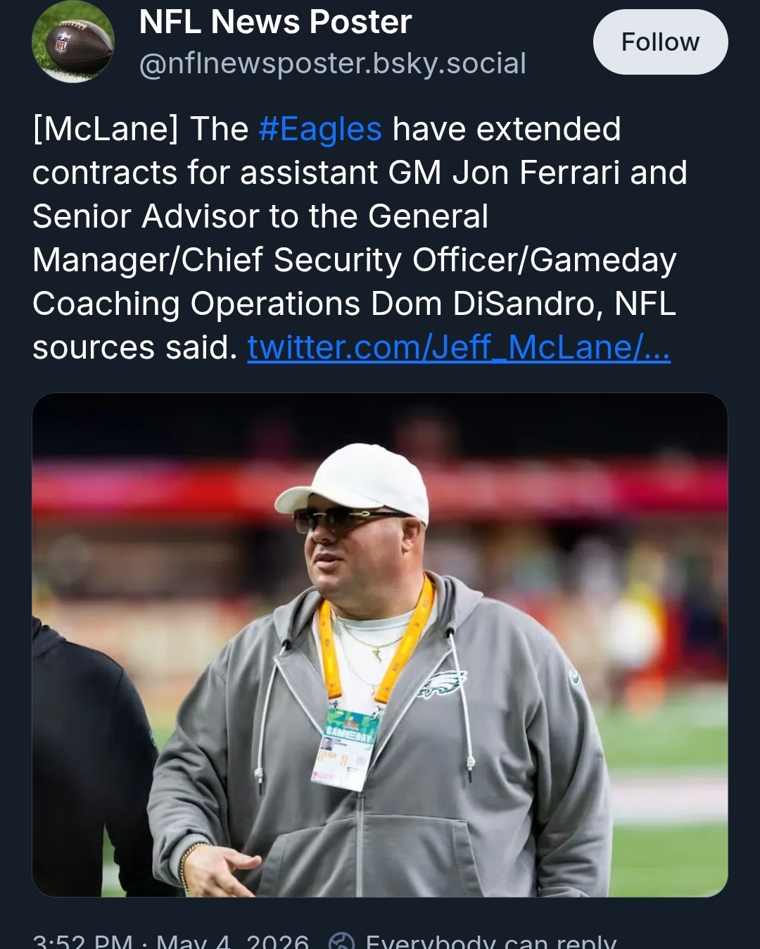Tap the Eagles logo on the gray hoodie
Image resolution: width=760 pixels, height=949 pixels.
[441, 684]
